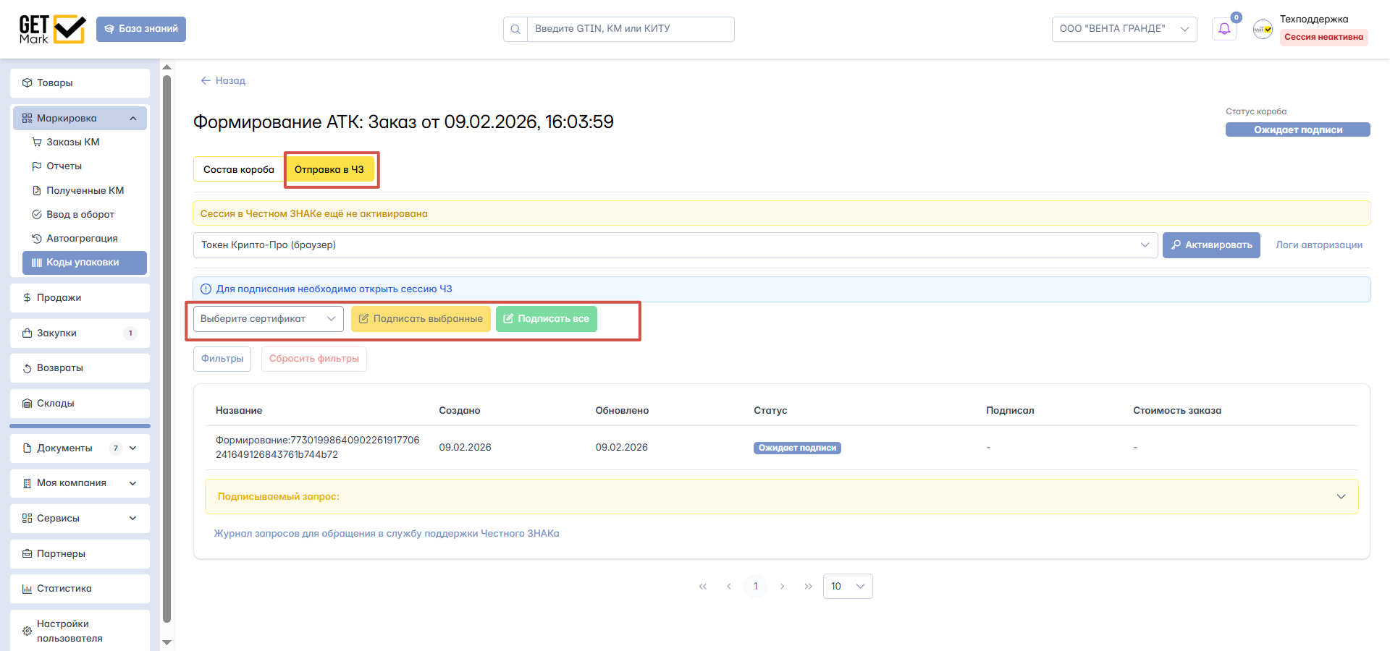Click into GTIN search input field
This screenshot has width=1390, height=651.
[x=631, y=29]
